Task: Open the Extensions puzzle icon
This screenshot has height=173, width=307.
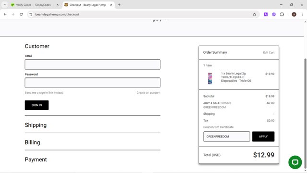Action: click(x=282, y=14)
